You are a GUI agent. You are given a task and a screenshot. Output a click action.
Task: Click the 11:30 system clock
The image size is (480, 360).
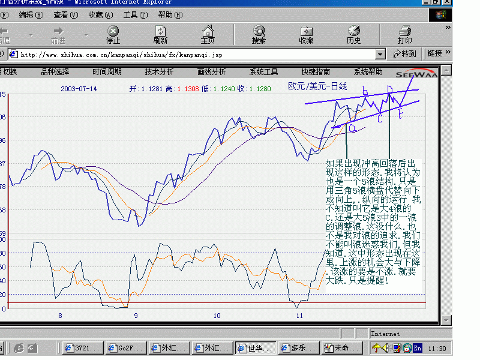(x=437, y=349)
